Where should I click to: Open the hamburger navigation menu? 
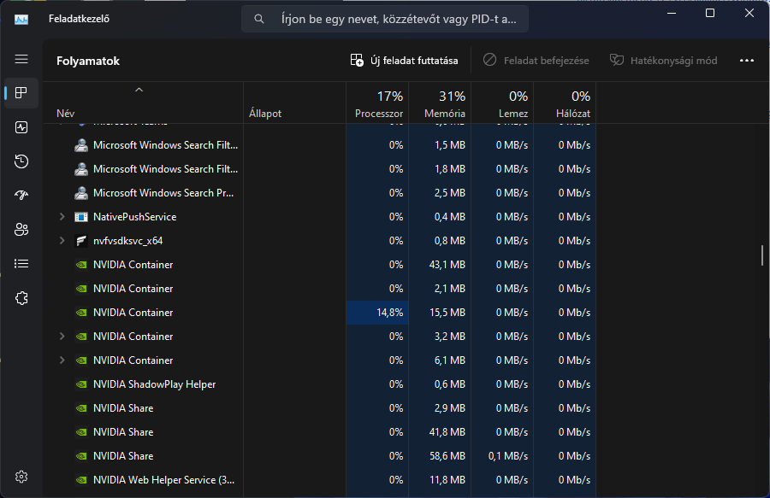(21, 59)
